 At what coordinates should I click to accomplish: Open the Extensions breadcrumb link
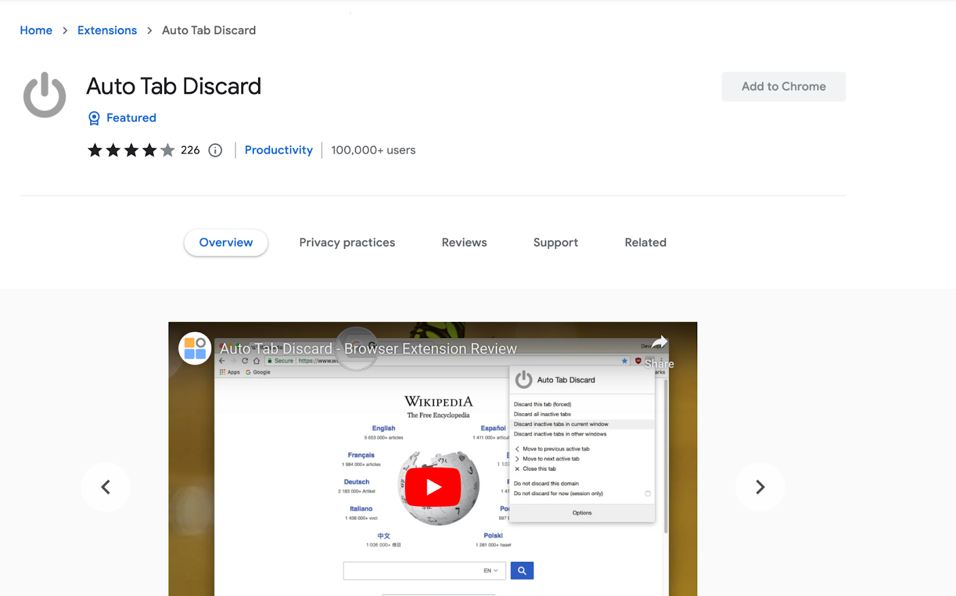107,30
